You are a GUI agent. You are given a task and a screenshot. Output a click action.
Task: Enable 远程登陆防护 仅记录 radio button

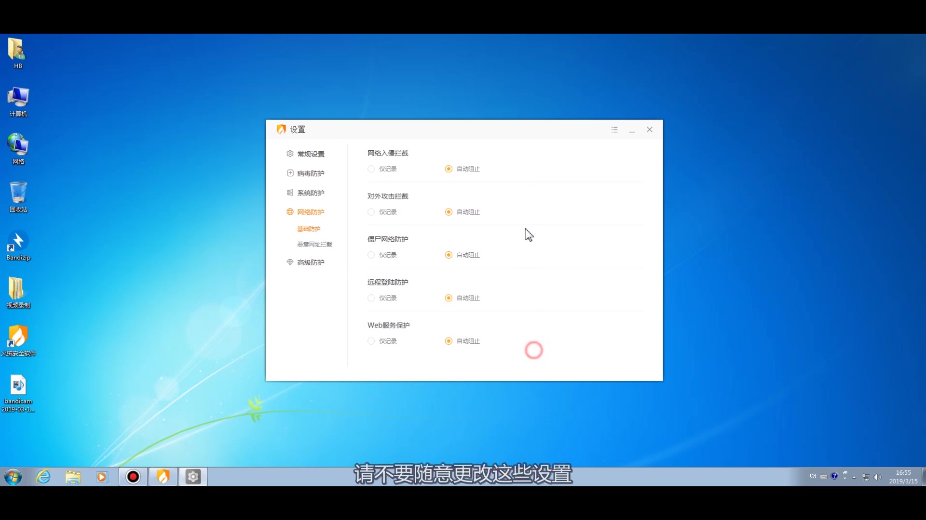371,297
